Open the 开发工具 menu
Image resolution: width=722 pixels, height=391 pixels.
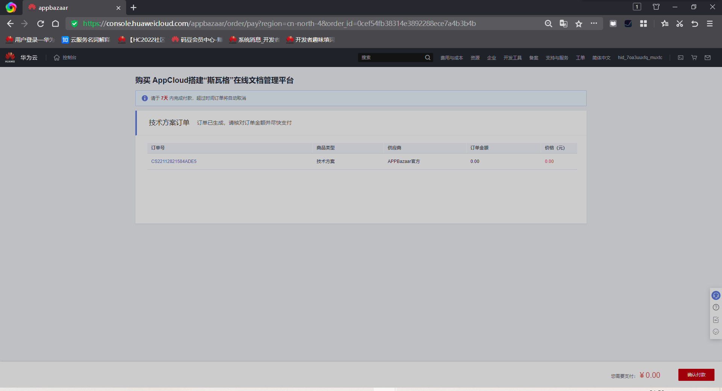[x=513, y=58]
